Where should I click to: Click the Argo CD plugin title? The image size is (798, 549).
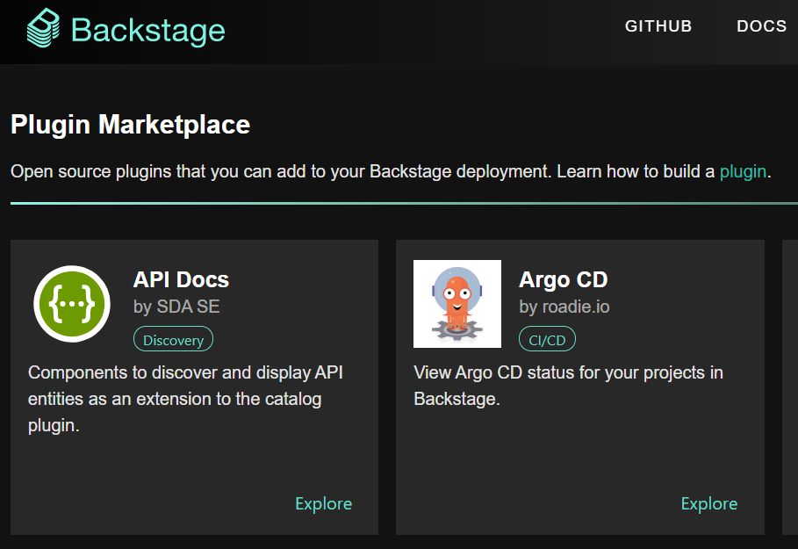coord(563,279)
